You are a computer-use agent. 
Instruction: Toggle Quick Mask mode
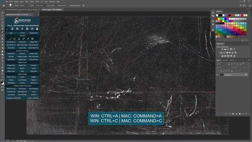tap(2, 87)
